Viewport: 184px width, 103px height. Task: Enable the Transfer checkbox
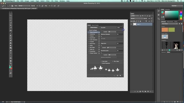tap(89, 42)
